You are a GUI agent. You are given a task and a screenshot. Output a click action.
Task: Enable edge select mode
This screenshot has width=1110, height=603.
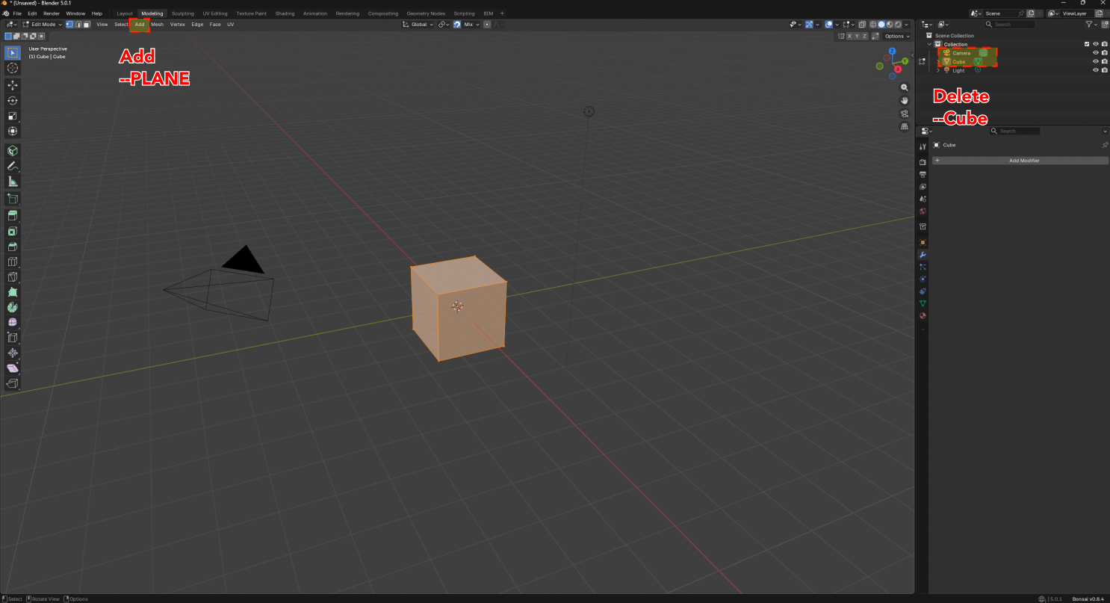click(78, 25)
